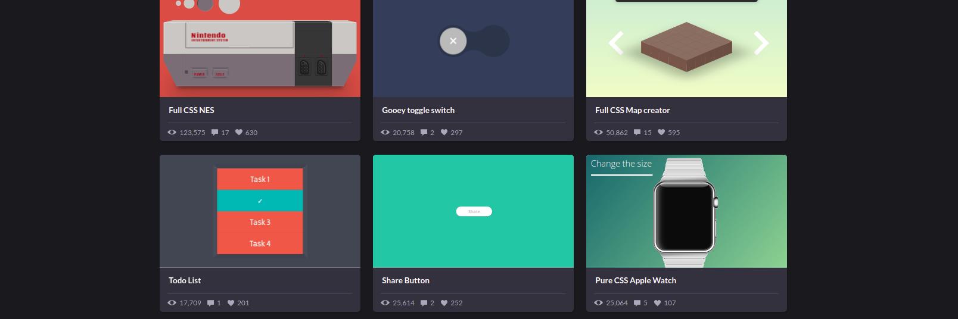Screen dimensions: 958x319
Task: Click the NES reset button in preview
Action: pyautogui.click(x=220, y=74)
